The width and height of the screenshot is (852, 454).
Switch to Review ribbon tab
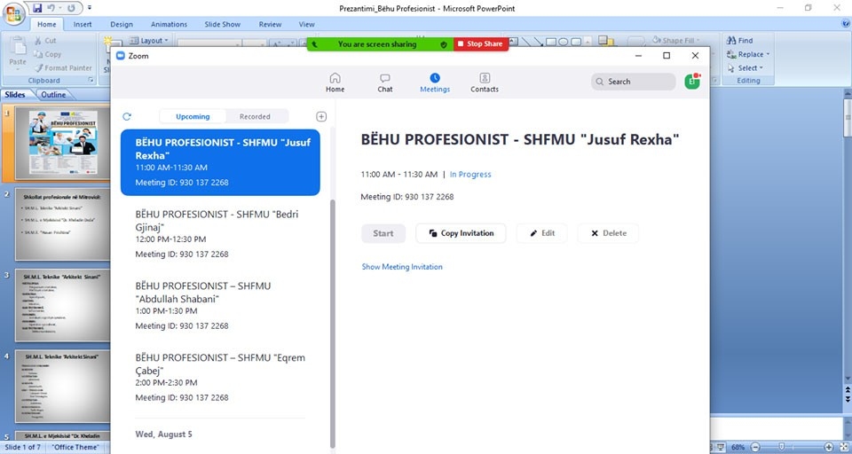pos(270,25)
